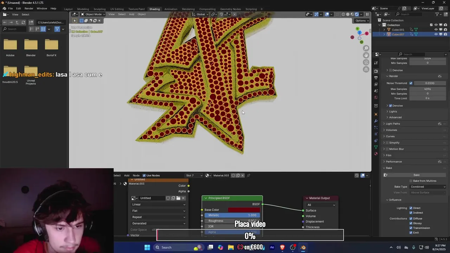Switch to wireframe viewport shading

click(343, 14)
